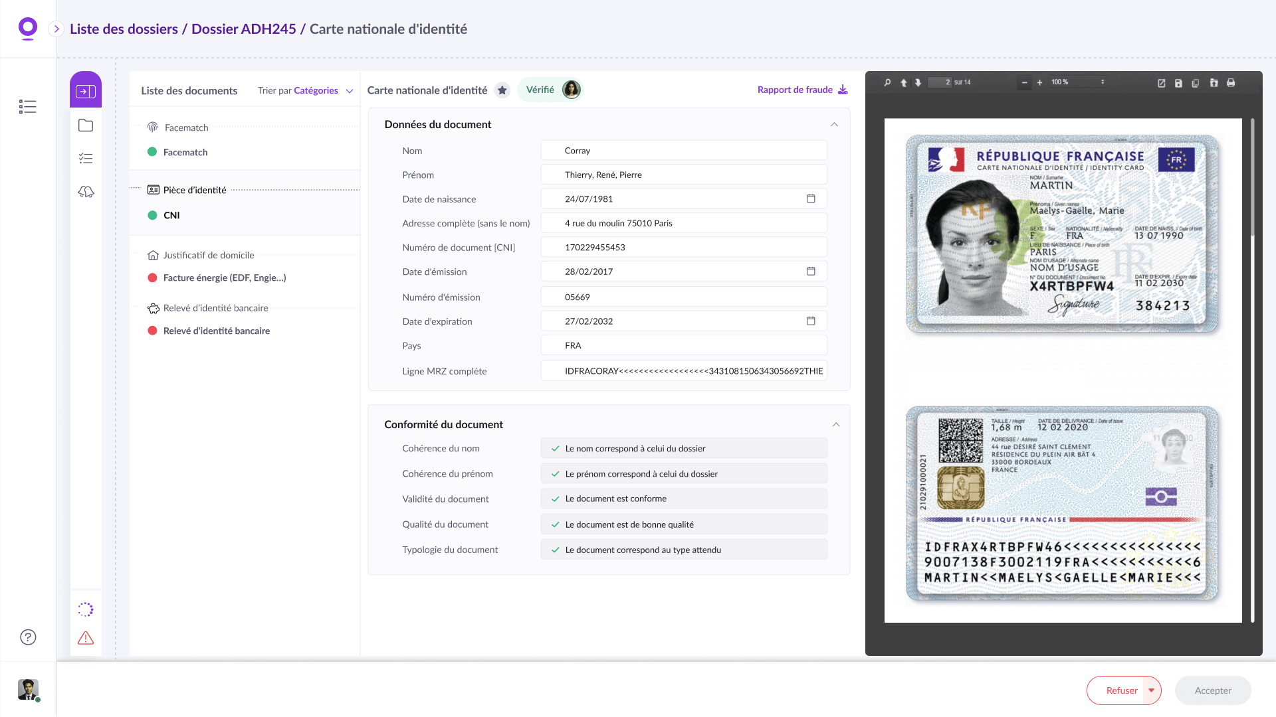The width and height of the screenshot is (1276, 717).
Task: Click the Accepter button
Action: click(x=1212, y=690)
